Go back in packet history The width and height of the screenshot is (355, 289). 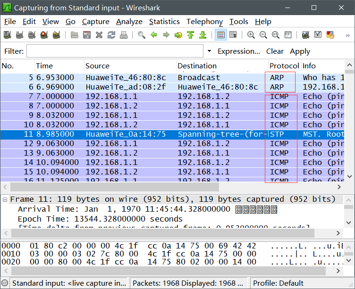(154, 35)
